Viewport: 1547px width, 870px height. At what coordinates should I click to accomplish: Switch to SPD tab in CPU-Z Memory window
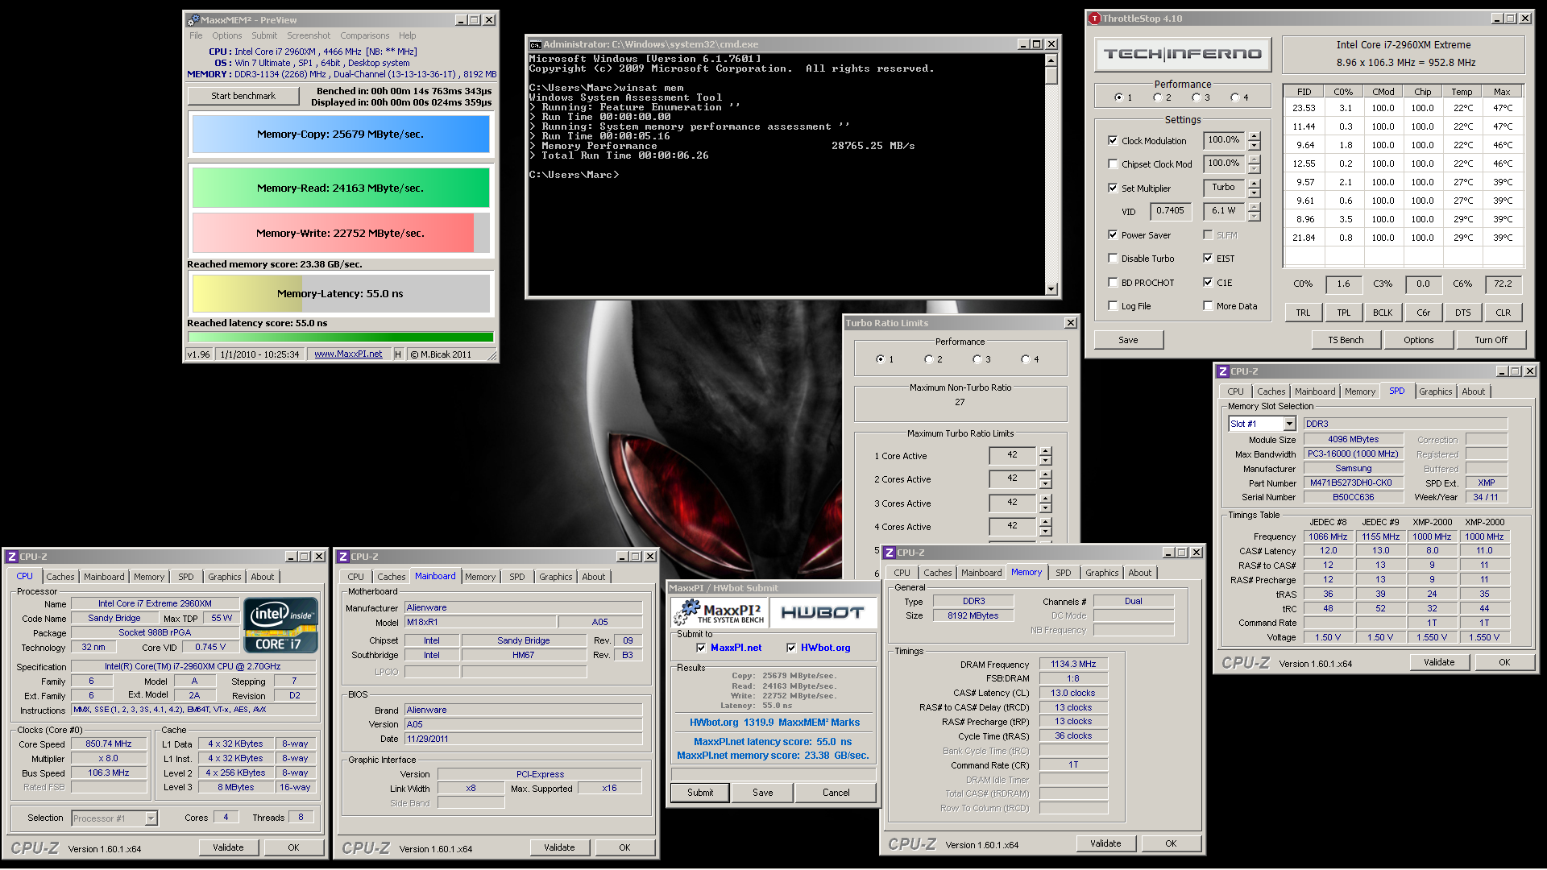(1063, 573)
